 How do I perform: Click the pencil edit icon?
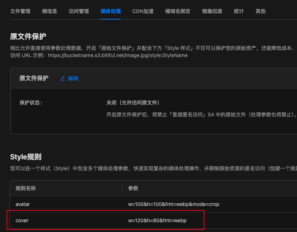(x=63, y=78)
